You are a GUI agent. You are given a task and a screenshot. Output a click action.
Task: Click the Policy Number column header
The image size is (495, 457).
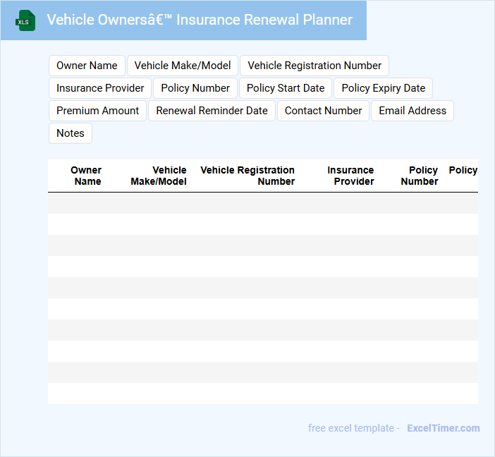[x=420, y=176]
